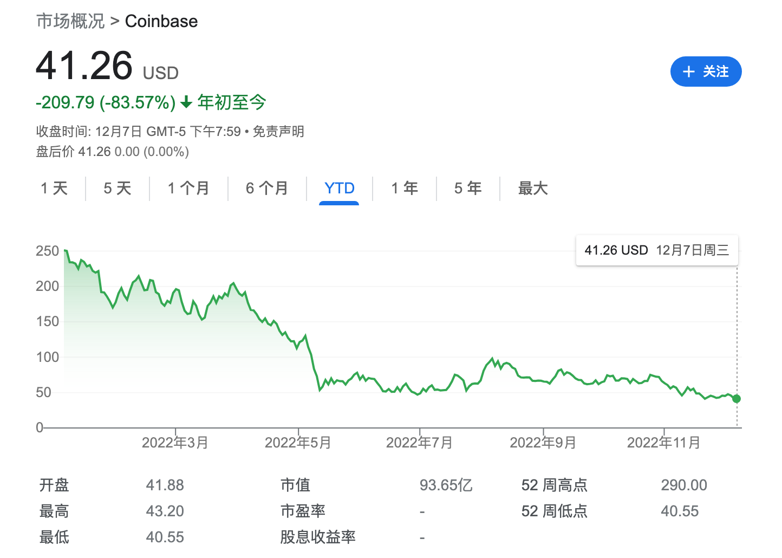Click the green endpoint dot on chart

pos(736,399)
